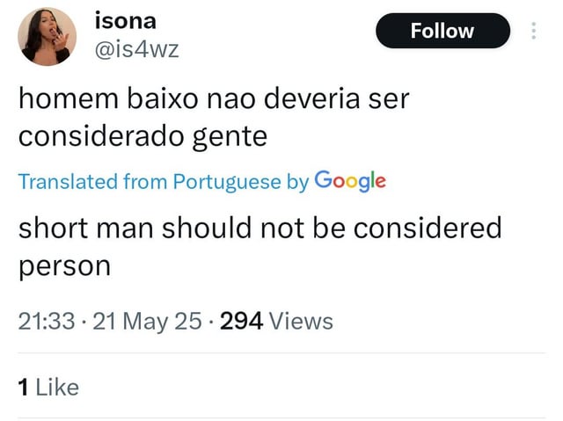Open isona's profile picture
Screen dimensions: 563x421
pyautogui.click(x=47, y=37)
